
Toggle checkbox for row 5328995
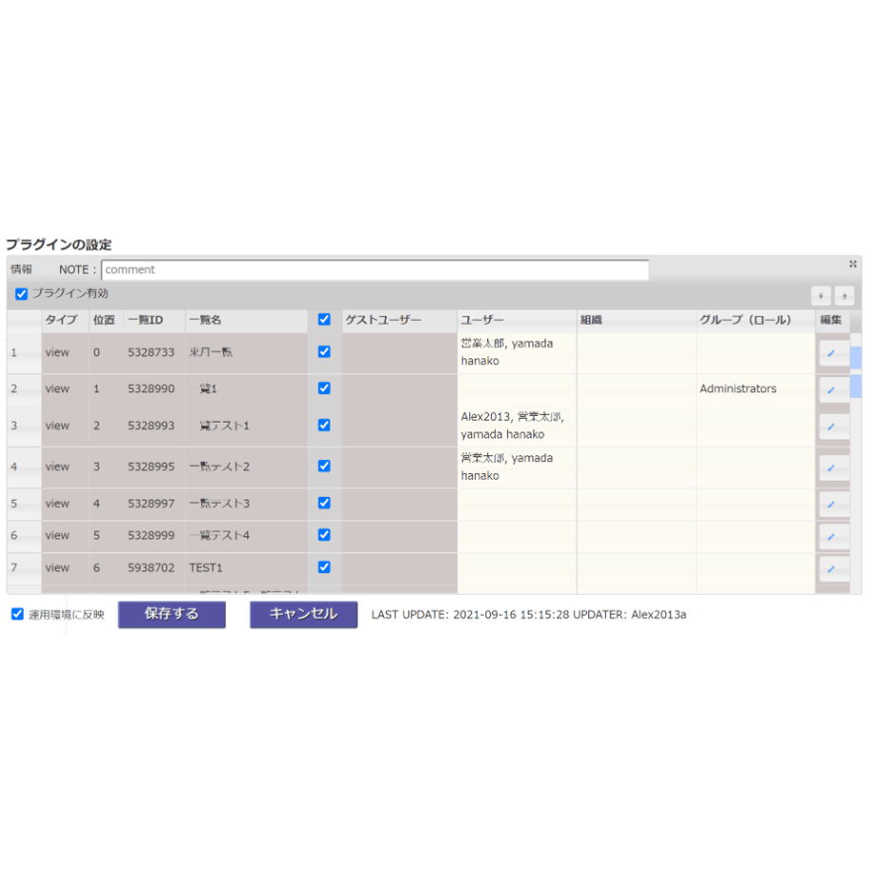tap(324, 466)
